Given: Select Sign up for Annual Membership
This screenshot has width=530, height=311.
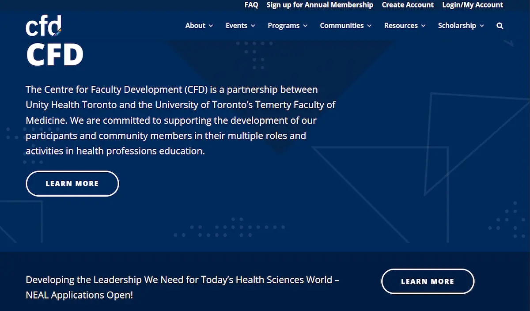Looking at the screenshot, I should click(319, 5).
